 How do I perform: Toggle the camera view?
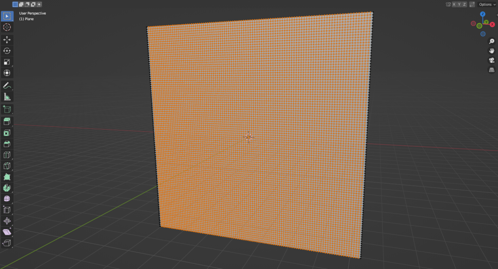(x=492, y=60)
